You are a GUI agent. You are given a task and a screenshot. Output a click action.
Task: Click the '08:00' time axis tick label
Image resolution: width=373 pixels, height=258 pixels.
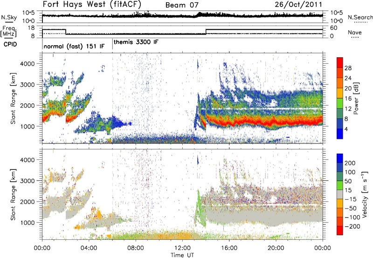coord(136,248)
